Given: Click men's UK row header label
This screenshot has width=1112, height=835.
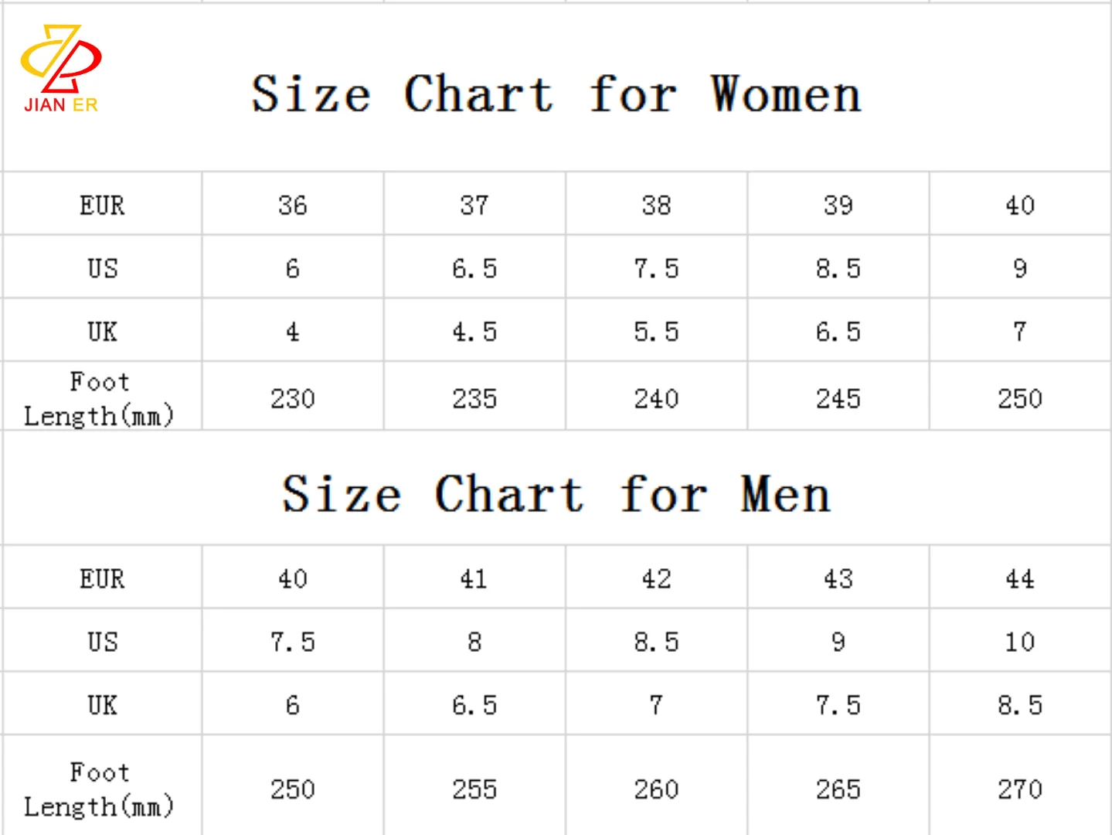Looking at the screenshot, I should pyautogui.click(x=102, y=705).
